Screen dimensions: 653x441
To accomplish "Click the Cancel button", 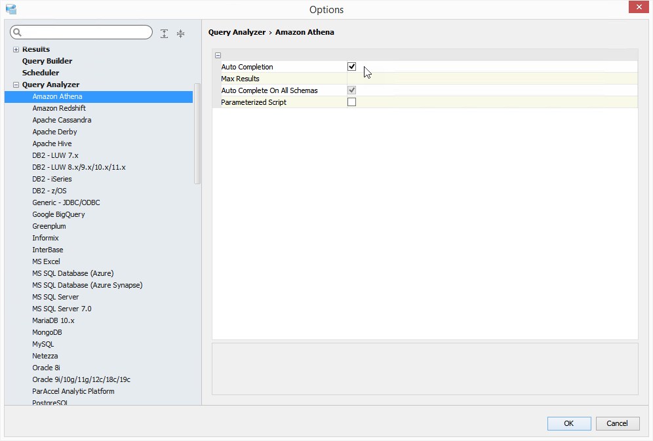I will 617,423.
